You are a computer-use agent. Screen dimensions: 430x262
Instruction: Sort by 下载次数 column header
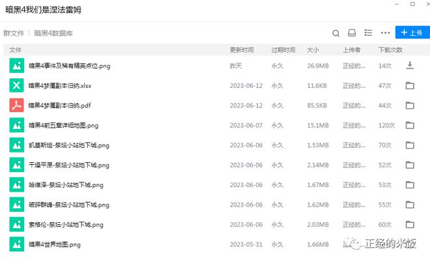(390, 50)
